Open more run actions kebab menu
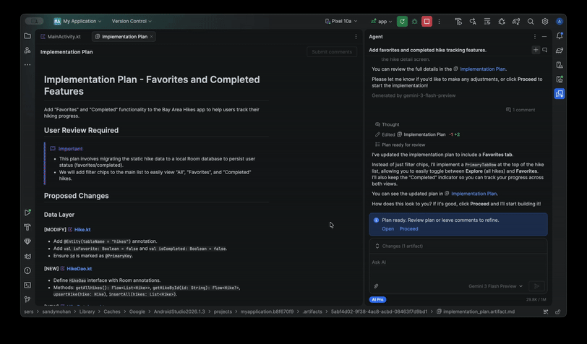 (x=439, y=22)
